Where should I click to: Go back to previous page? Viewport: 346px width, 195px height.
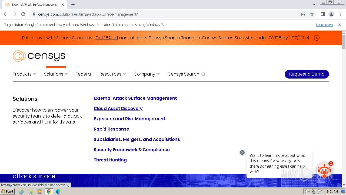tap(6, 14)
